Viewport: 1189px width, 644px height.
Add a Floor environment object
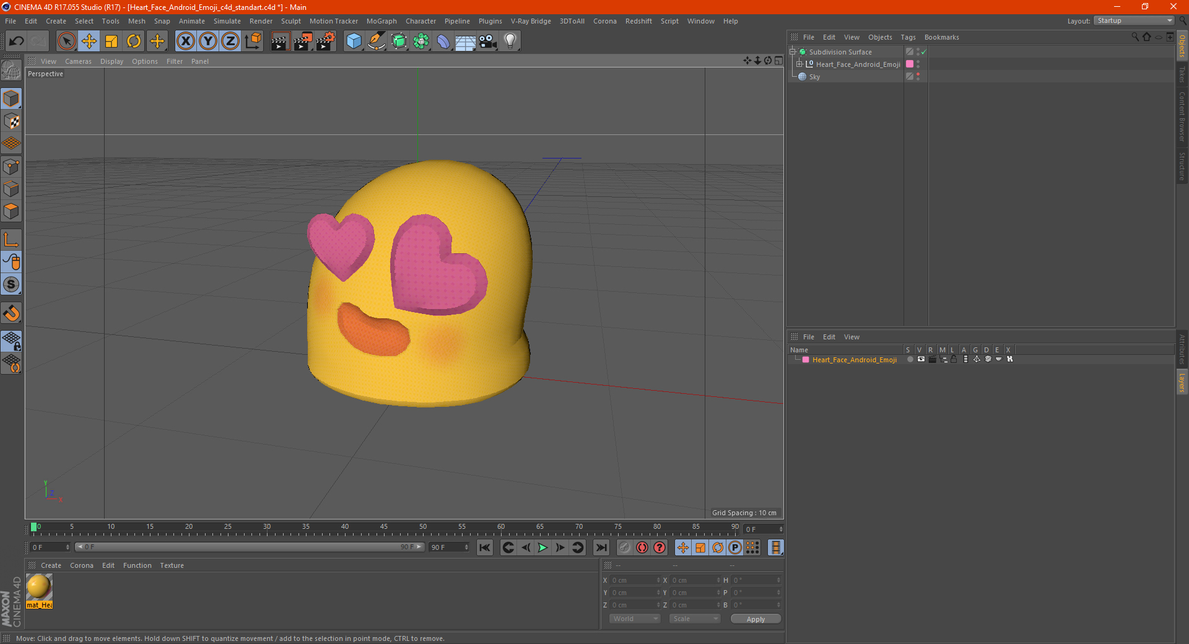[466, 41]
